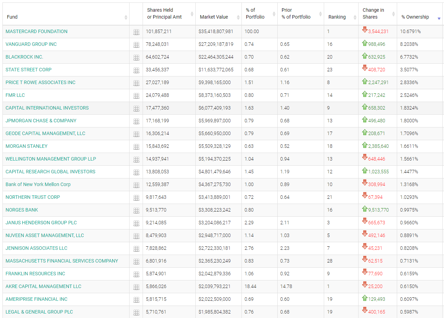Image resolution: width=444 pixels, height=318 pixels.
Task: Select change in shares value 2,385,640
Action: click(378, 146)
